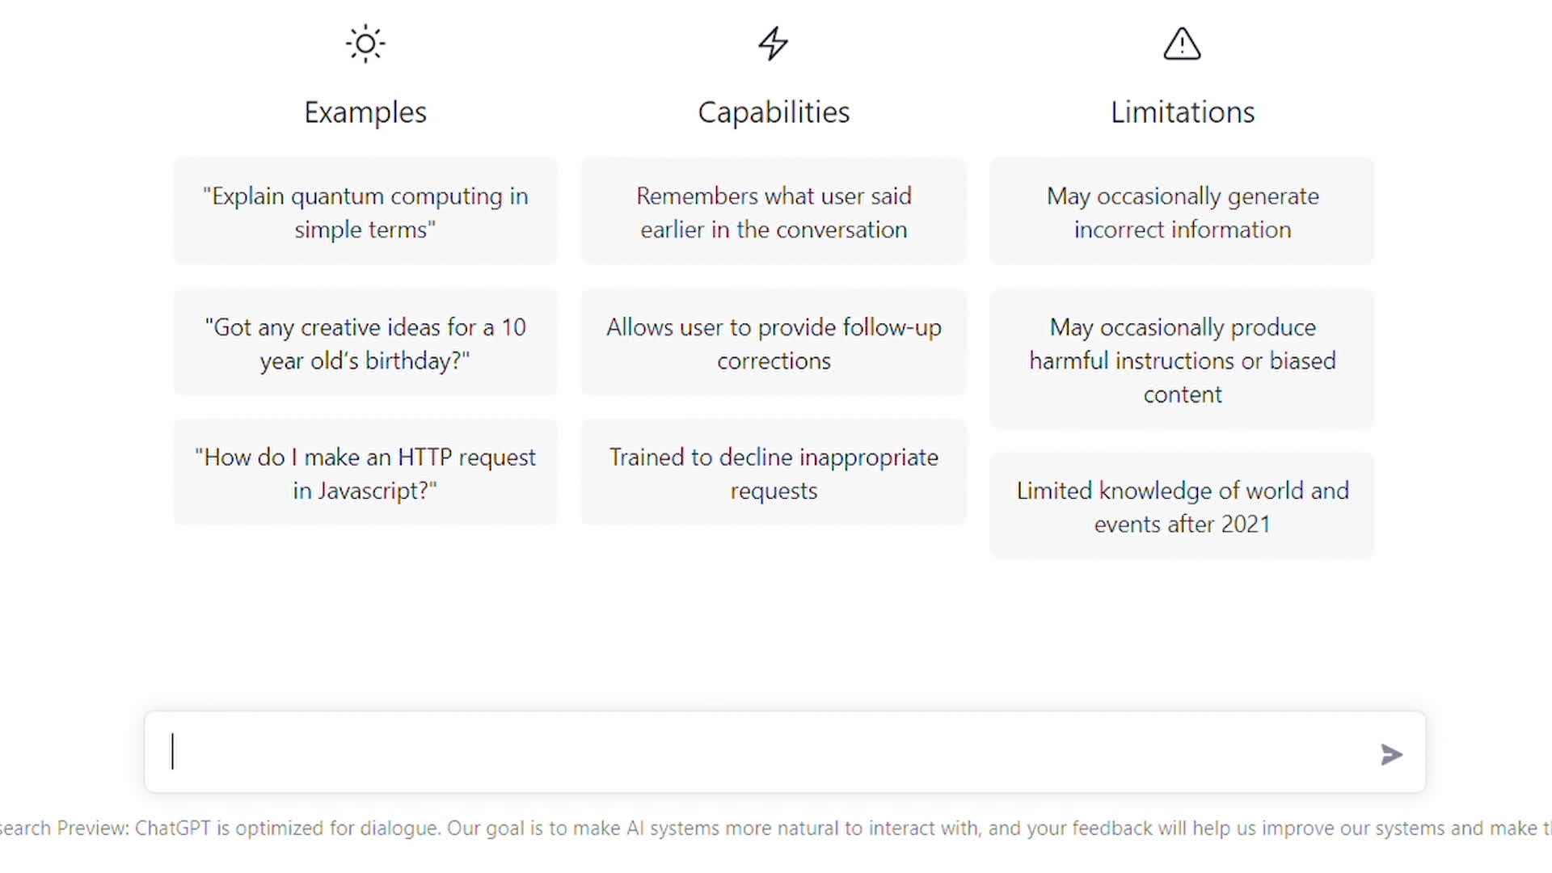Click "Trained to decline inappropriate requests" card
This screenshot has width=1552, height=873.
pyautogui.click(x=774, y=473)
